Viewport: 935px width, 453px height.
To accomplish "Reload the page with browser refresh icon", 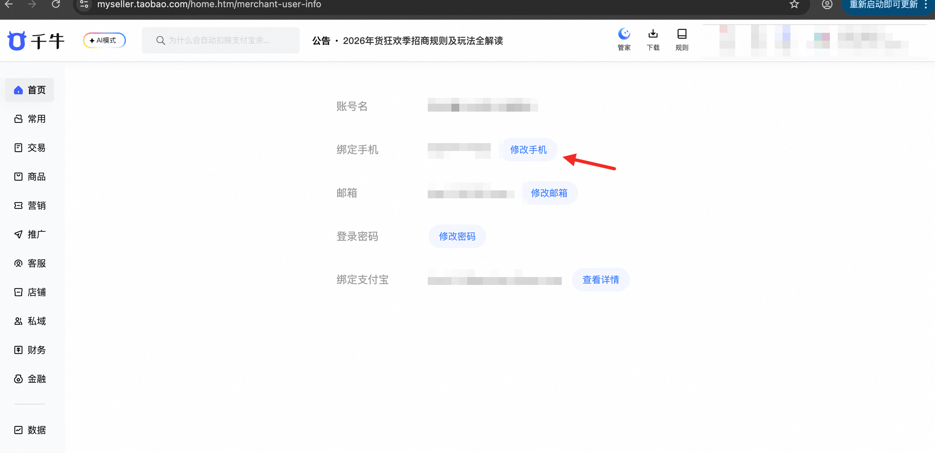I will [x=56, y=4].
